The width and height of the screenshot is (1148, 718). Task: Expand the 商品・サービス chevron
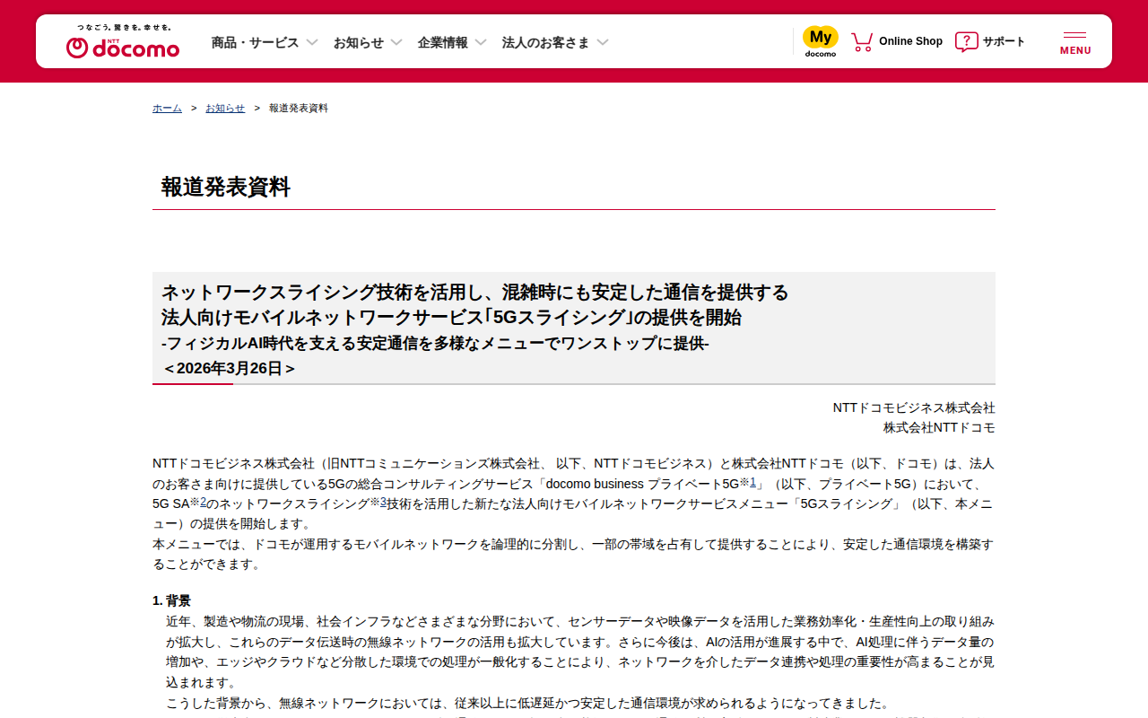312,42
